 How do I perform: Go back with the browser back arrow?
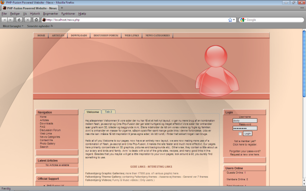tap(5, 20)
